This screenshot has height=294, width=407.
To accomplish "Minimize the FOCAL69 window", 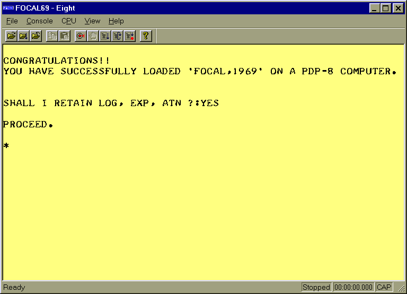I will (374, 8).
